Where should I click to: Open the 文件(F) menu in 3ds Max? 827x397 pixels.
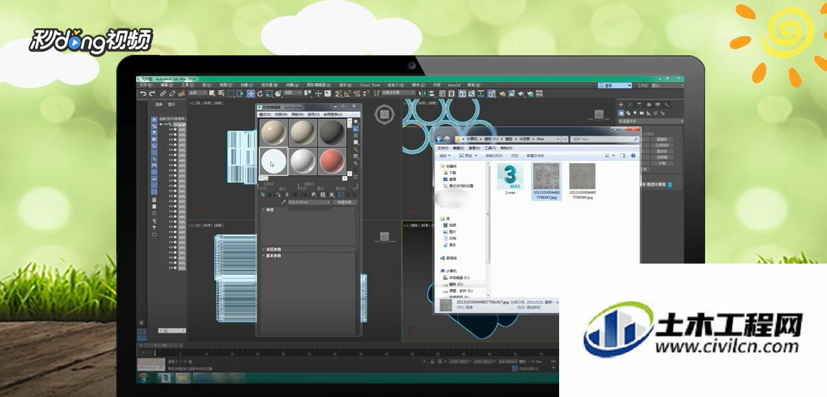coord(145,85)
